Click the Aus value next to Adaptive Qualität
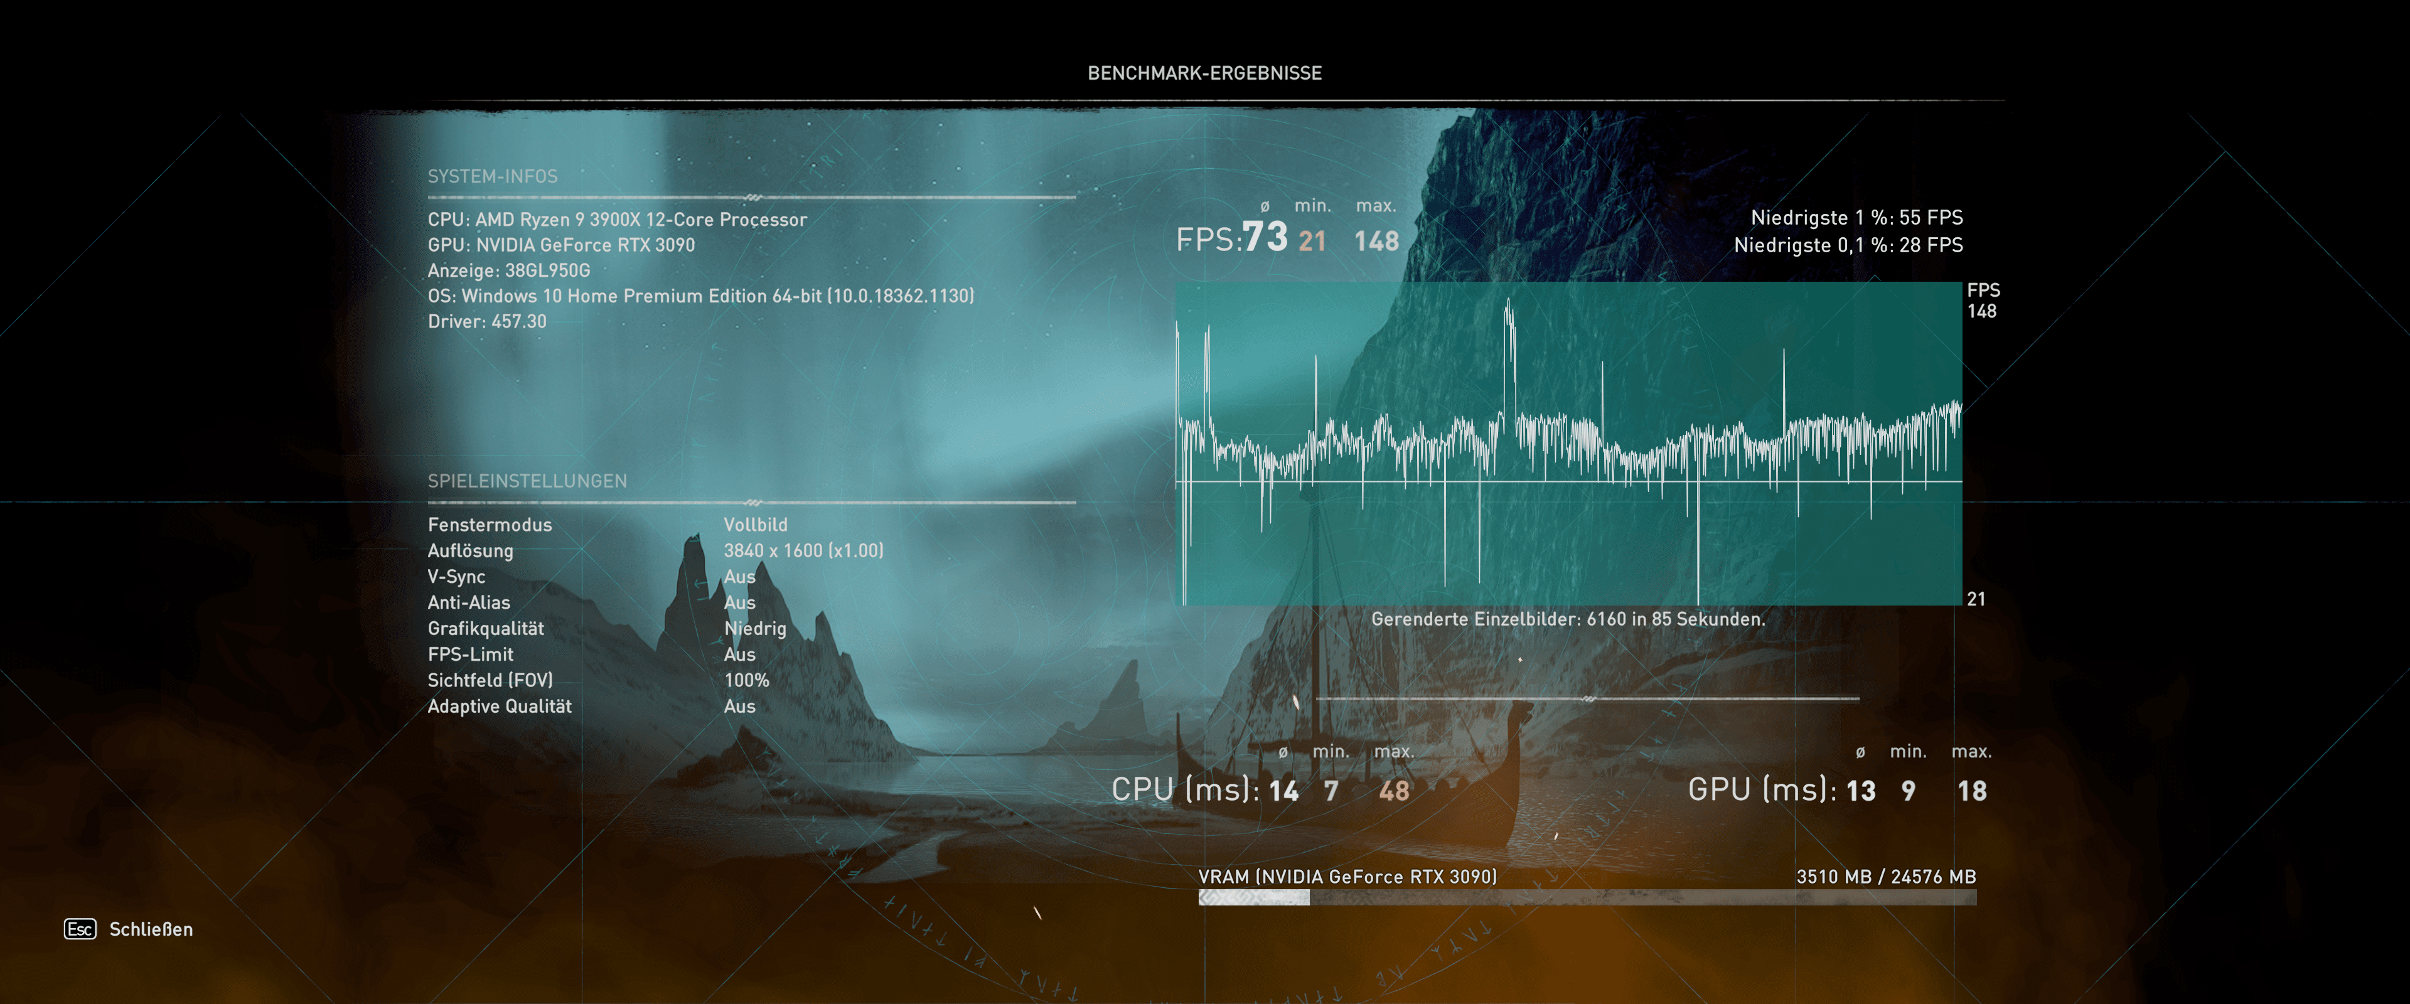 click(x=739, y=707)
